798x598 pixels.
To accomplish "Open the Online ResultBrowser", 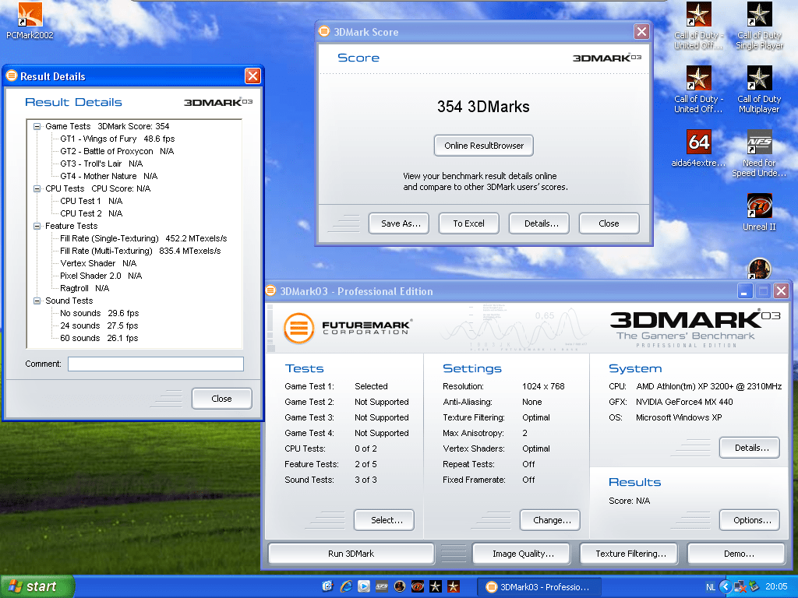I will coord(483,146).
